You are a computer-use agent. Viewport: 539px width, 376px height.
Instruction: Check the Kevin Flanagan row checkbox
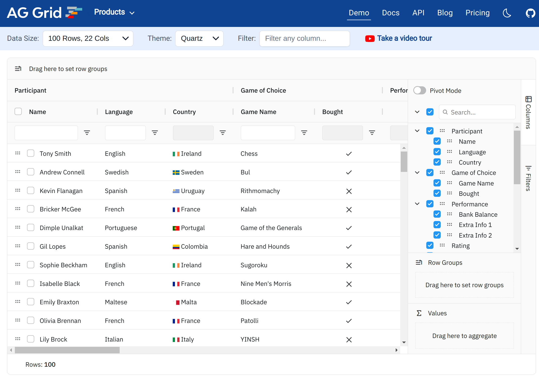tap(31, 191)
